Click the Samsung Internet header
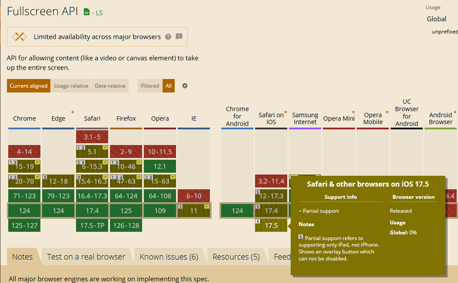This screenshot has width=458, height=283. coord(305,119)
